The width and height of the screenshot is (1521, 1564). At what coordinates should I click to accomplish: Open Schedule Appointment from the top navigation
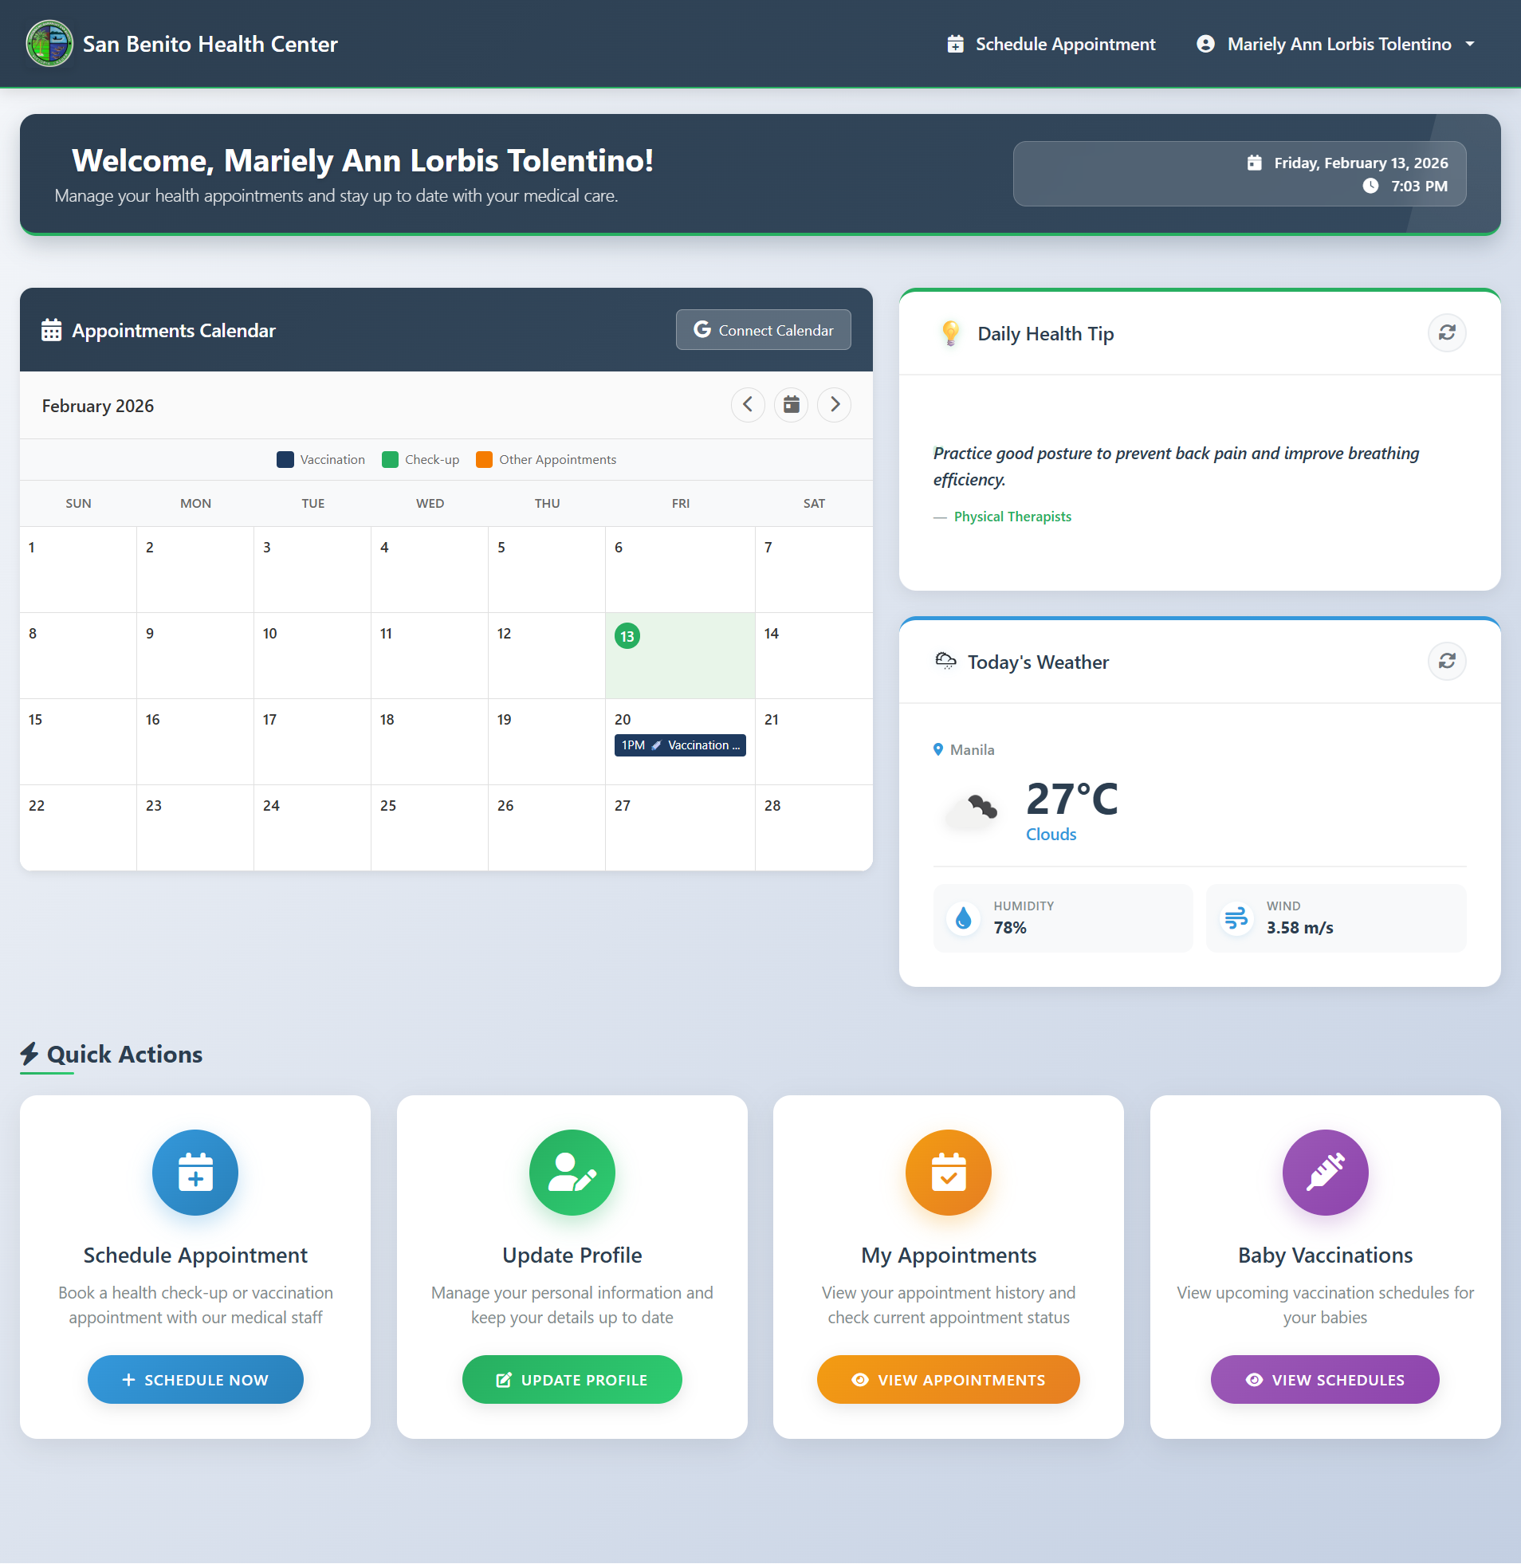coord(1051,44)
